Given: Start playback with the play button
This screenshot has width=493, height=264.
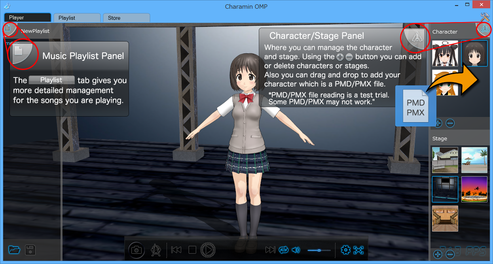Looking at the screenshot, I should pos(208,250).
